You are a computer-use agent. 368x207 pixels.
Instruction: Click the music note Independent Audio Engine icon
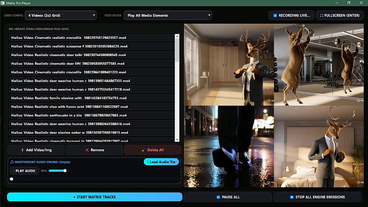pyautogui.click(x=12, y=162)
